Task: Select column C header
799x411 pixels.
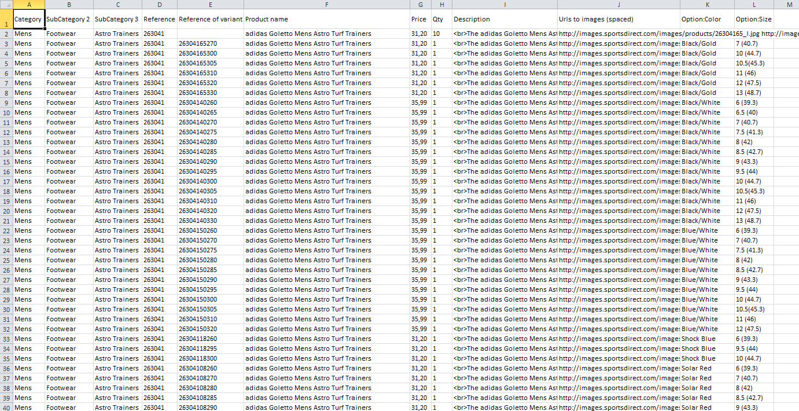Action: 117,5
